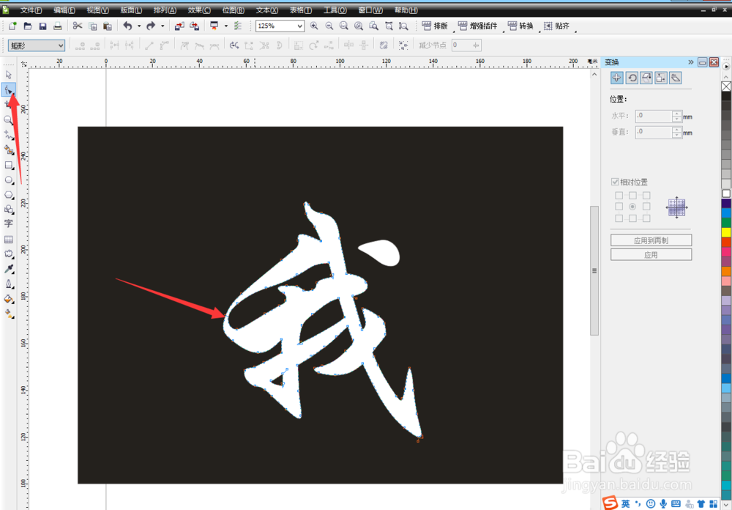This screenshot has width=732, height=510.
Task: Pick the yellow color swatch
Action: [726, 232]
